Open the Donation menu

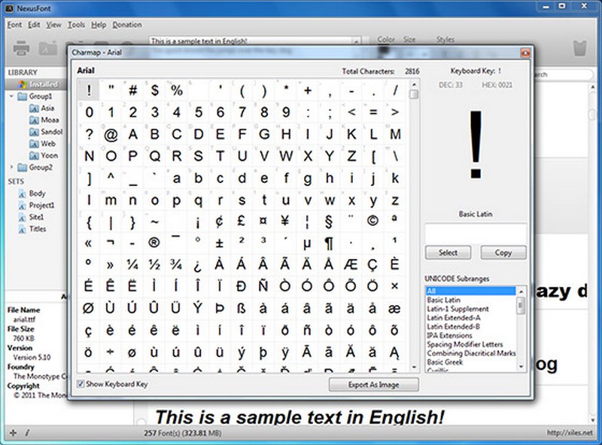pyautogui.click(x=126, y=24)
